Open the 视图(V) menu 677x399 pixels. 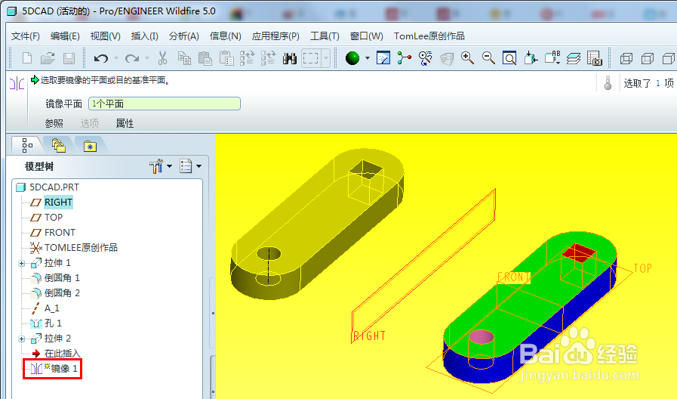click(106, 36)
